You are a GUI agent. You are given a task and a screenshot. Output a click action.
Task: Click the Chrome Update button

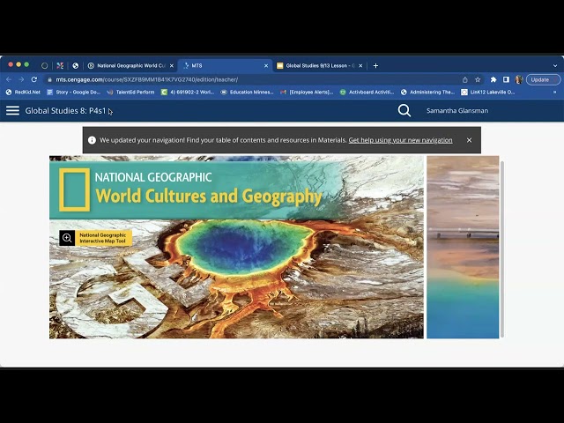coord(543,80)
